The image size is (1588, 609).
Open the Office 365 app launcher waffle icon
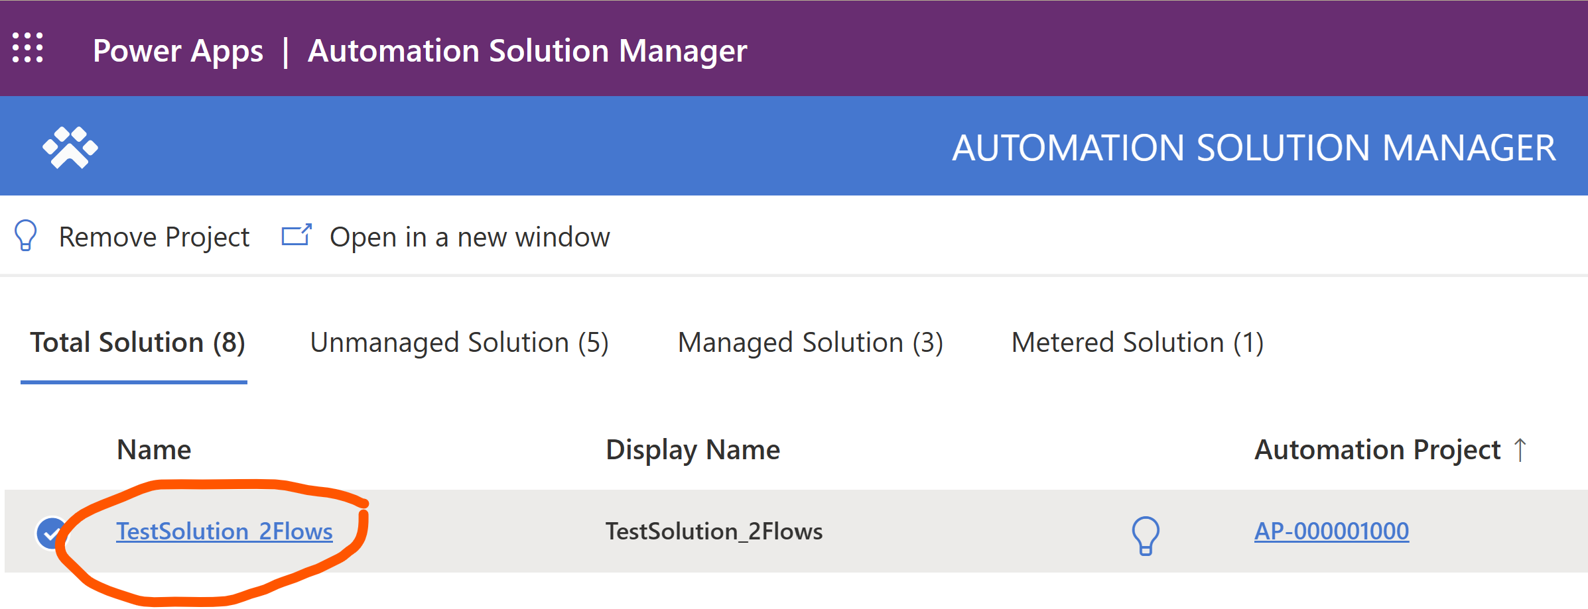[x=29, y=48]
